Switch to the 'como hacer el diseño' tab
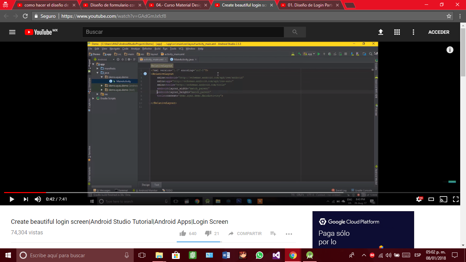Screen dimensions: 466x262 coord(46,5)
